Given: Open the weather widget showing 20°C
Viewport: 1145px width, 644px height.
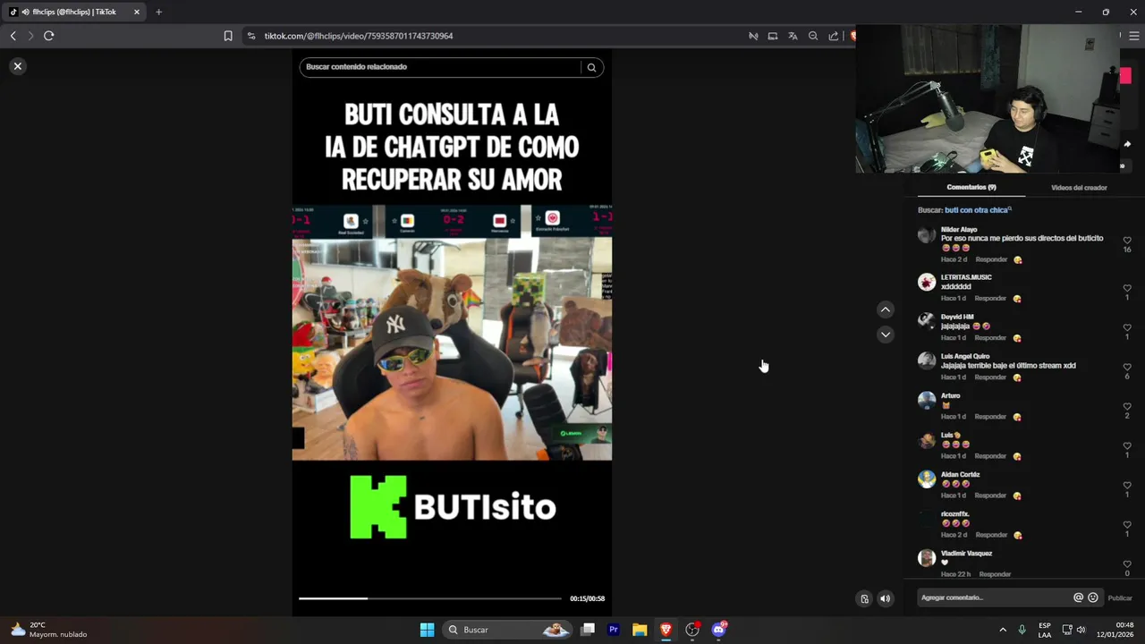Looking at the screenshot, I should (49, 630).
